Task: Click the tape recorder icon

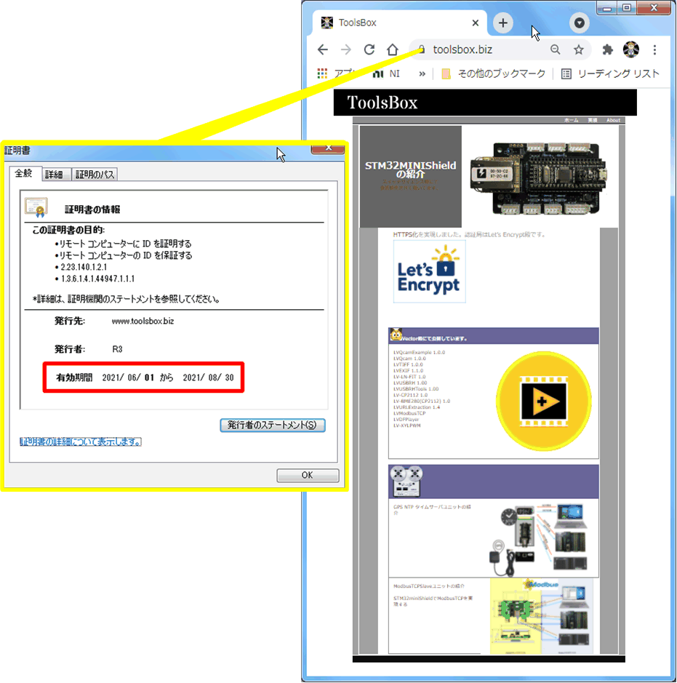Action: click(406, 482)
